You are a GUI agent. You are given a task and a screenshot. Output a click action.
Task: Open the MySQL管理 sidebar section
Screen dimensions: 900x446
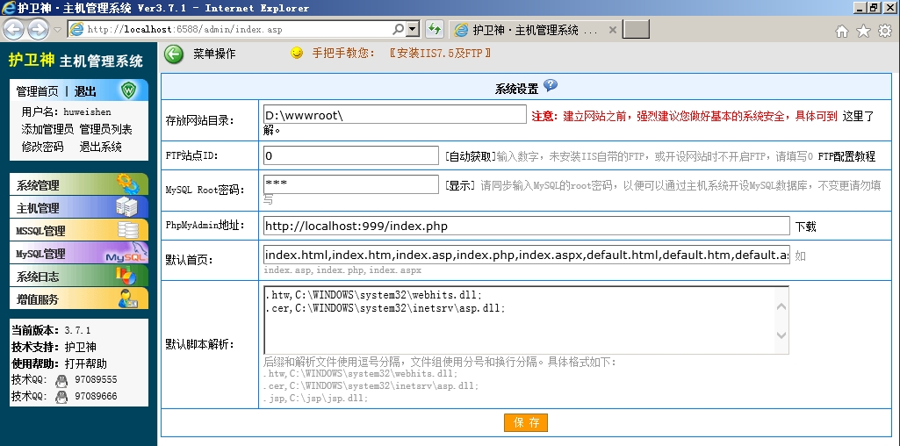(80, 254)
